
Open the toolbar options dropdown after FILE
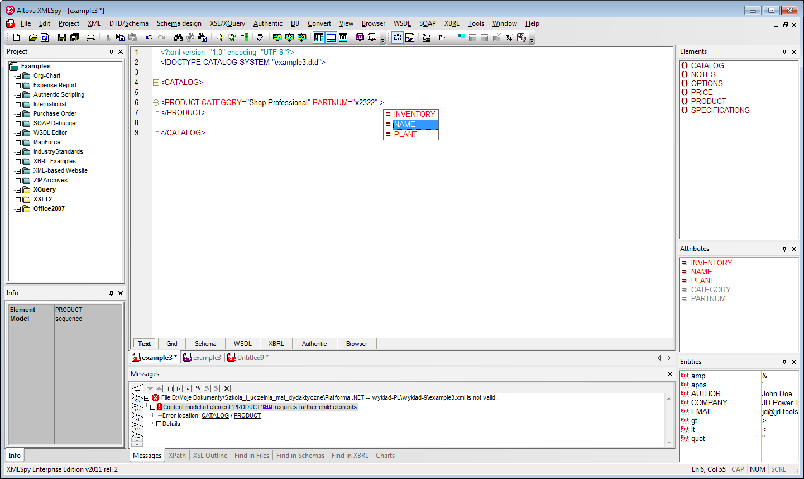[x=382, y=39]
